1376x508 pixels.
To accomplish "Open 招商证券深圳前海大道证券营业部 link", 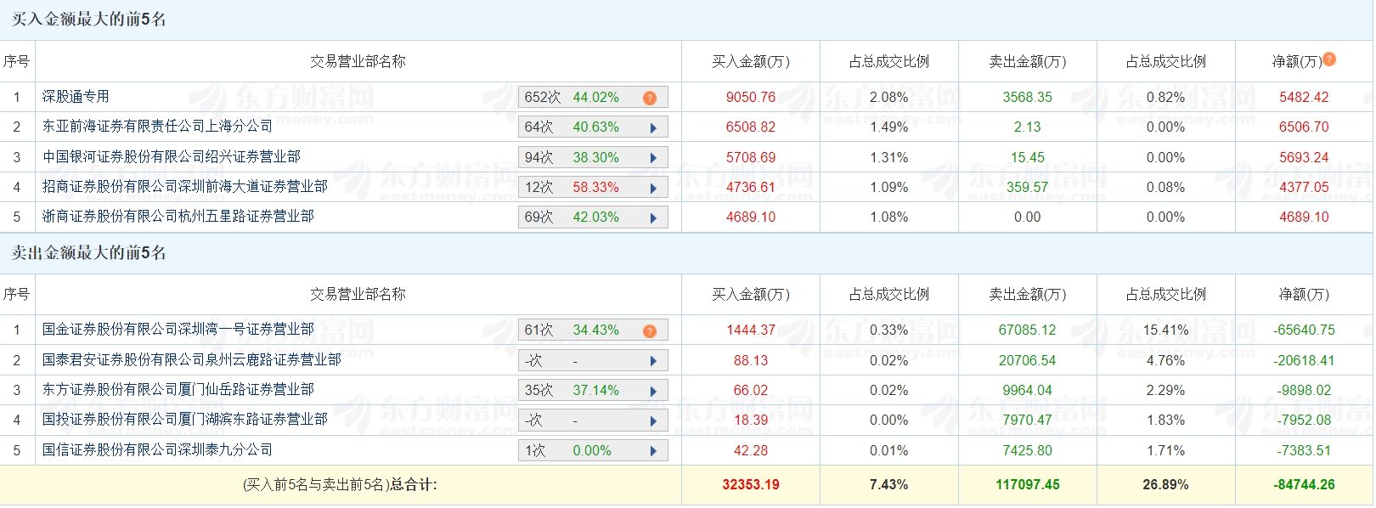I will coord(184,187).
